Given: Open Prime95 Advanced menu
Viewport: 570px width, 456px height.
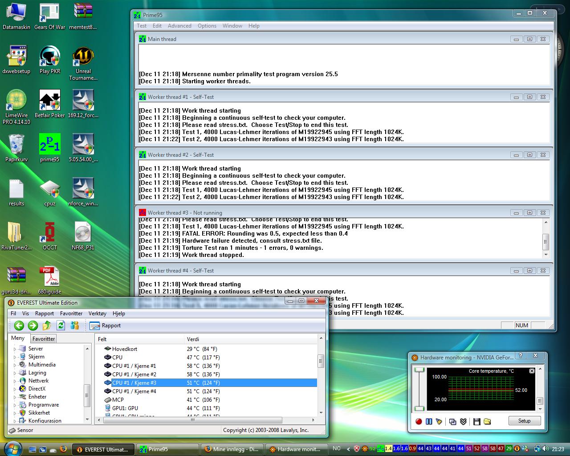Looking at the screenshot, I should pyautogui.click(x=179, y=26).
